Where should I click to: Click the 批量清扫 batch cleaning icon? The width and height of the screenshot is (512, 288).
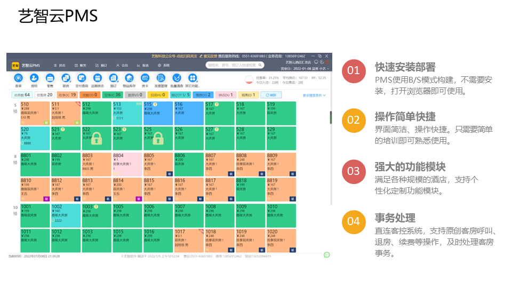pyautogui.click(x=177, y=78)
